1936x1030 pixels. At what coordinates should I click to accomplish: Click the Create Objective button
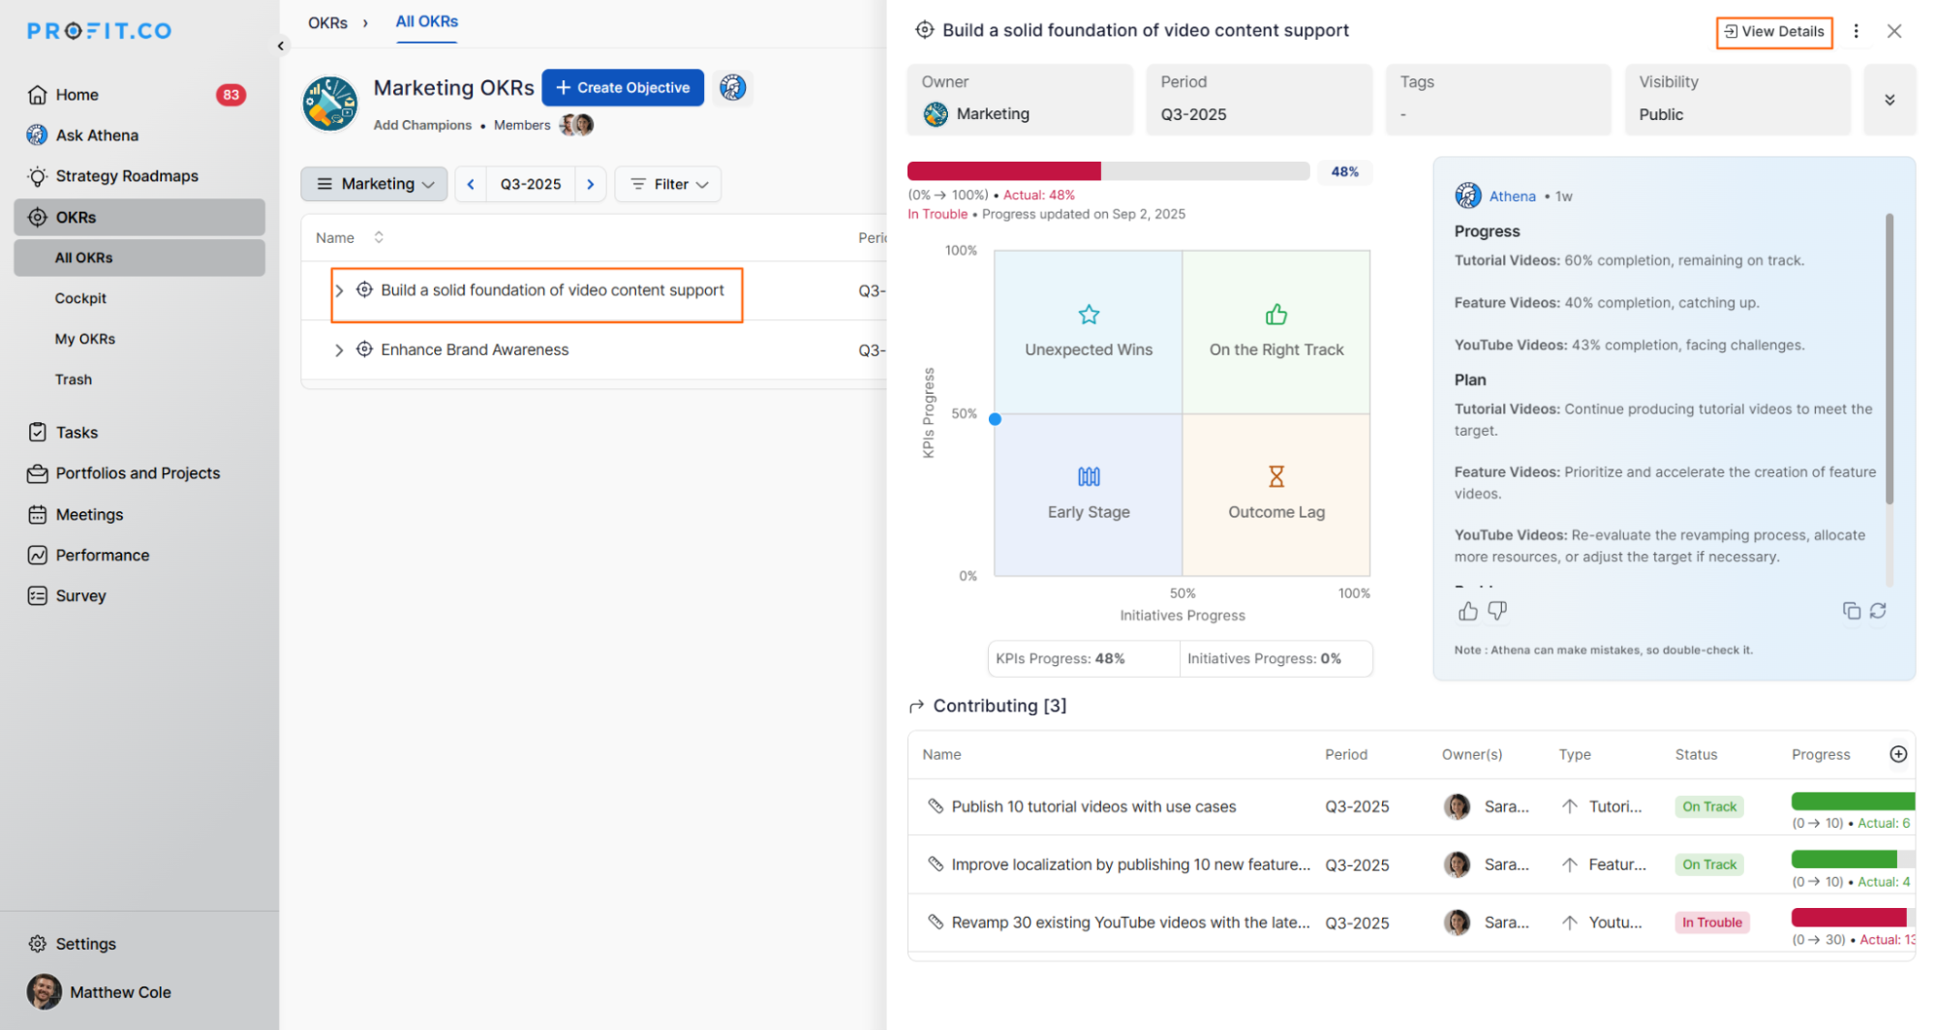click(x=623, y=87)
